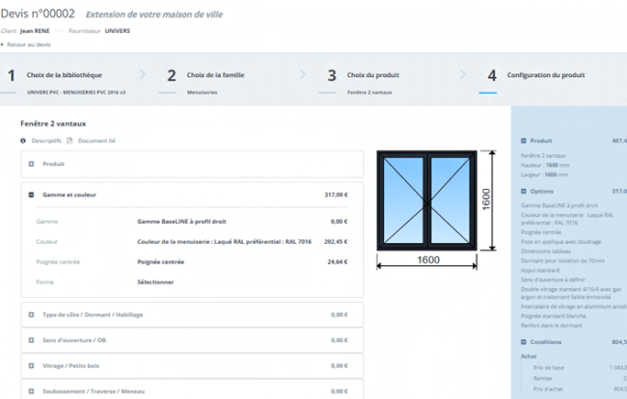The image size is (627, 399).
Task: Expand the Type de côte / Dormant / Habillage section
Action: pos(32,314)
